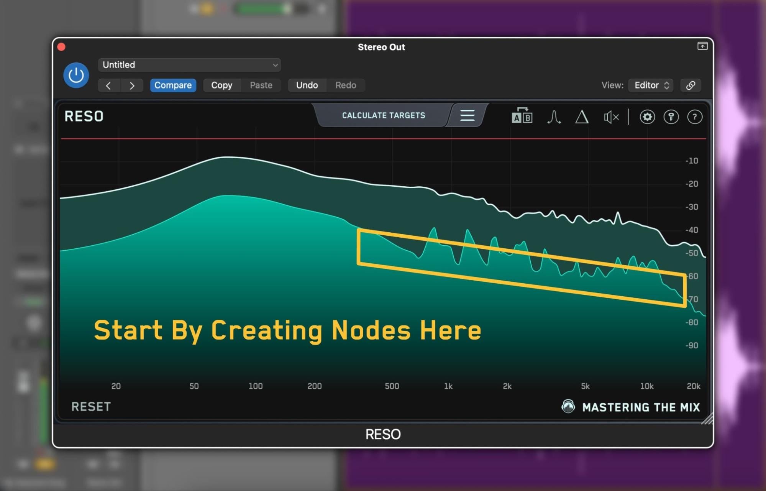Click the 500 frequency label

pos(392,386)
